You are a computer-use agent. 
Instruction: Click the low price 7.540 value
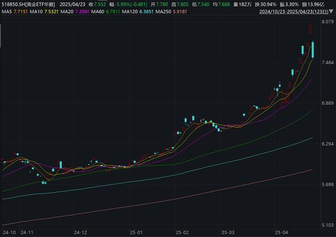tap(203, 4)
